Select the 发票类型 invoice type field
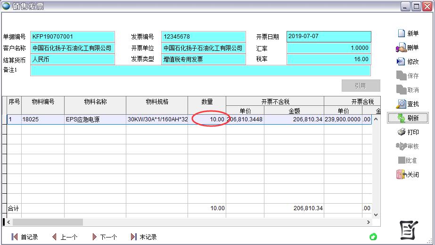This screenshot has height=245, width=435. (203, 60)
